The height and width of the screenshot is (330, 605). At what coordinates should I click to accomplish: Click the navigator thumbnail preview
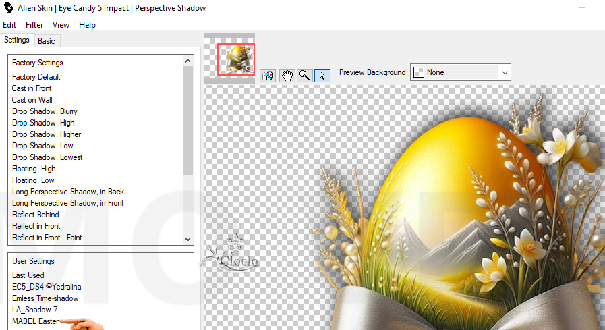coord(236,59)
